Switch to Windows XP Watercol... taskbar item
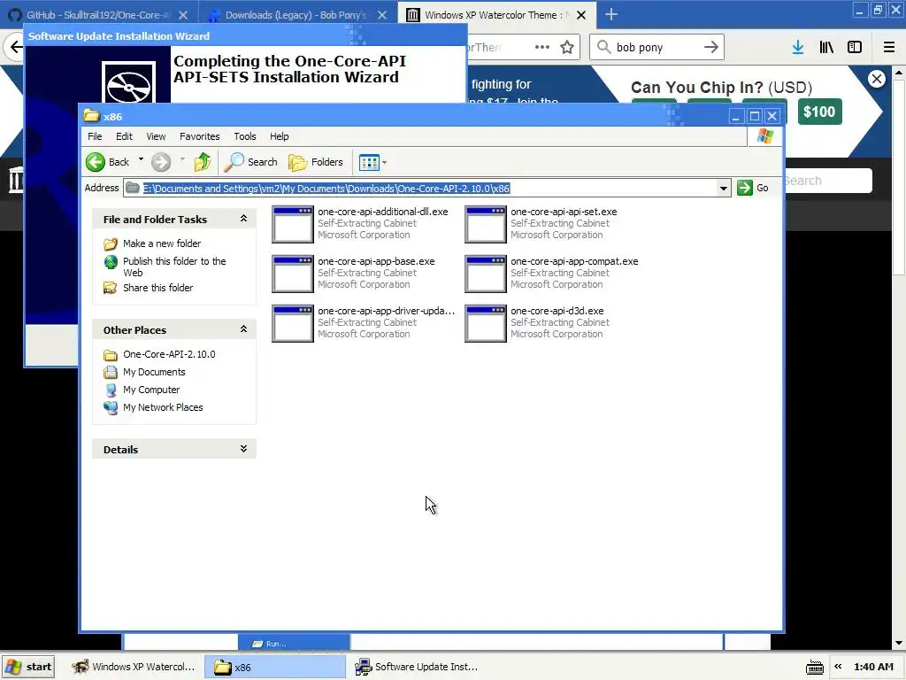 click(134, 667)
